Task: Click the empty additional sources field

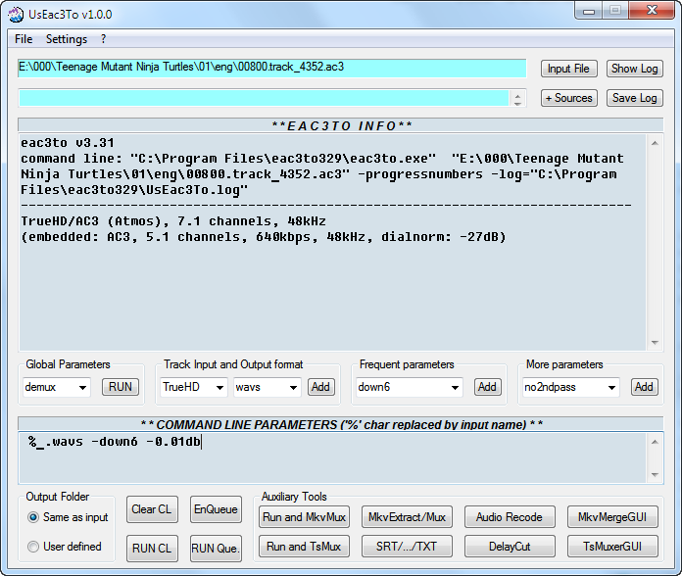Action: coord(264,98)
